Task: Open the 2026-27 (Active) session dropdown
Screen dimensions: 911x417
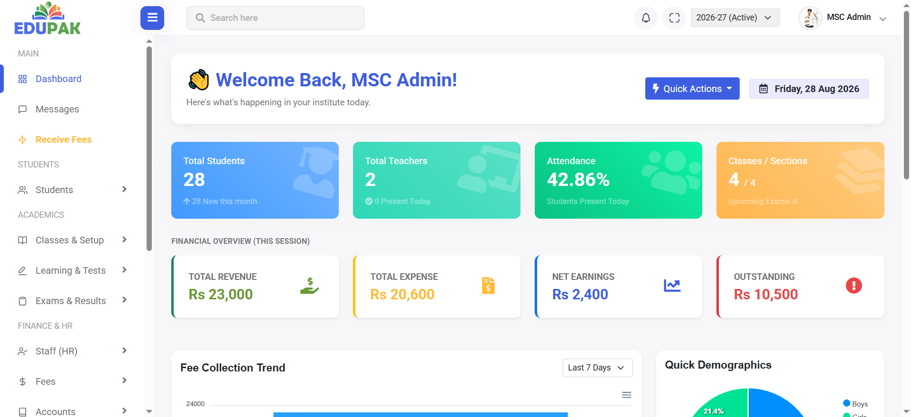Action: (x=735, y=18)
